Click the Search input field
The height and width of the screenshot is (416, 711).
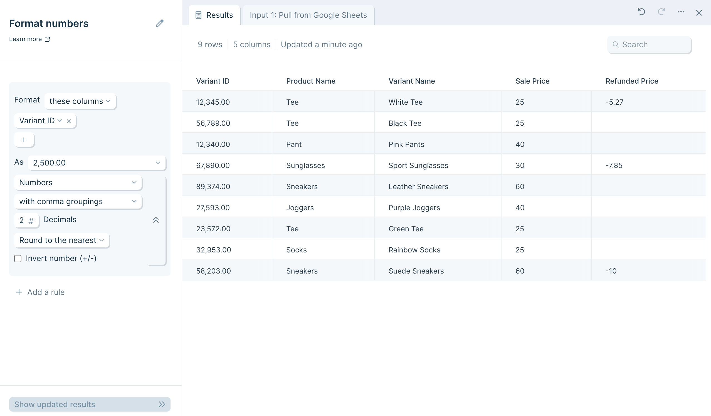652,44
